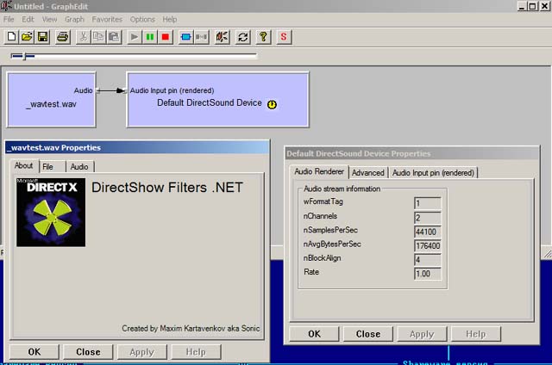Click the Audio Input pin (rendered) label
This screenshot has height=365, width=552.
coord(172,90)
